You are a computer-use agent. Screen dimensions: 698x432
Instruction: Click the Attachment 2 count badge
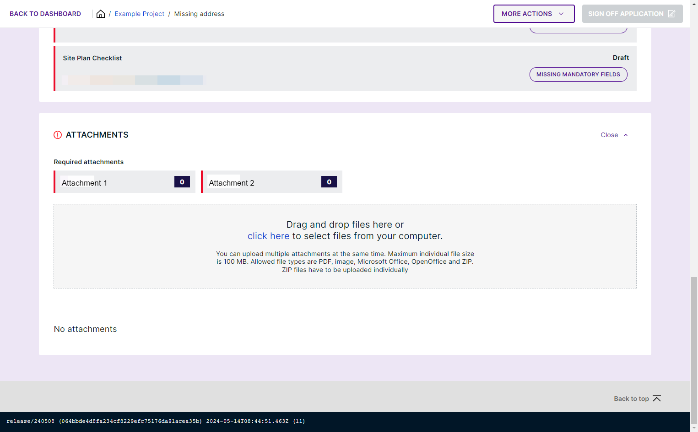[329, 182]
